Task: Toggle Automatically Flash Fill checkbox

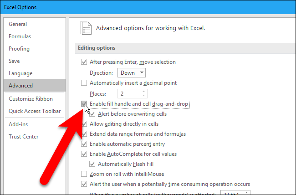Action: [x=93, y=164]
